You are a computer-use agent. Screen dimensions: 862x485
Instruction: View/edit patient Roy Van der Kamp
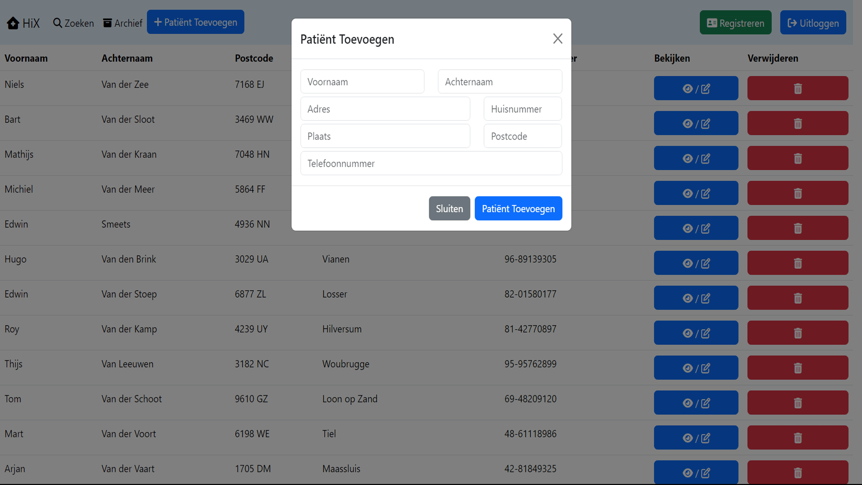pos(696,333)
